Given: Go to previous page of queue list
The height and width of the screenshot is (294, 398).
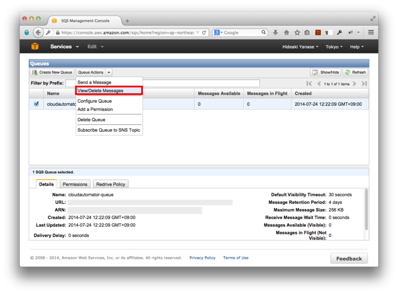Looking at the screenshot, I should tap(319, 83).
